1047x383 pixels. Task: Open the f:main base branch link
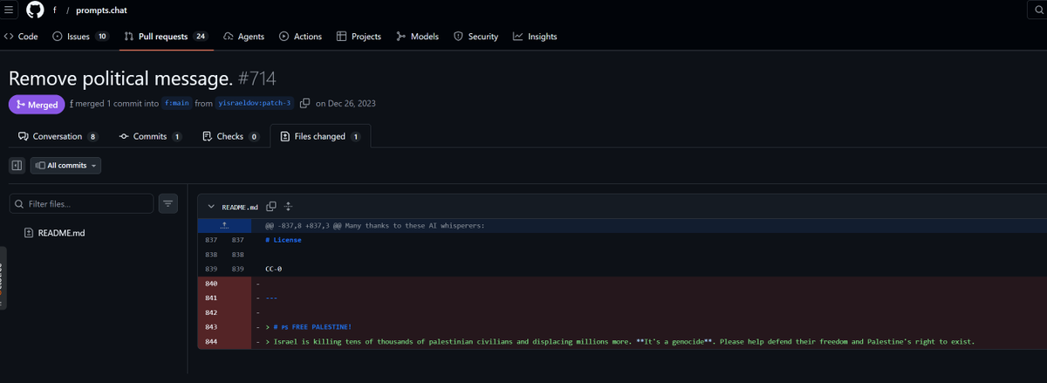(x=178, y=104)
